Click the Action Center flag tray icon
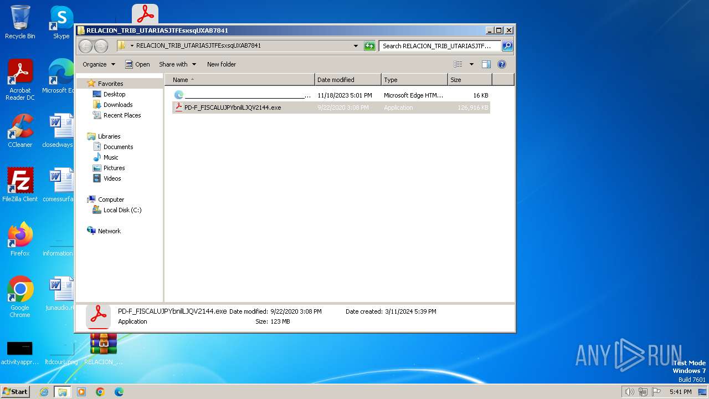 click(656, 392)
